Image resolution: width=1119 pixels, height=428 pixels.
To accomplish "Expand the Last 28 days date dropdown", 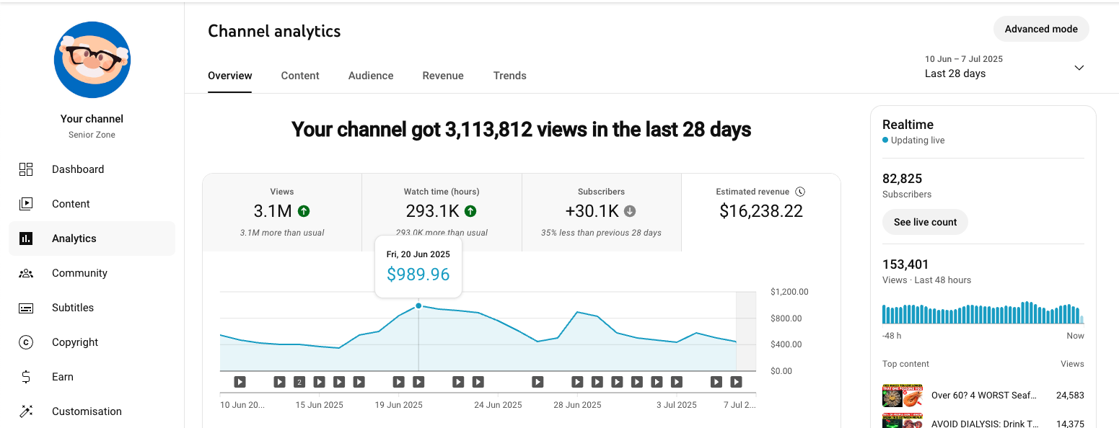I will [x=955, y=73].
